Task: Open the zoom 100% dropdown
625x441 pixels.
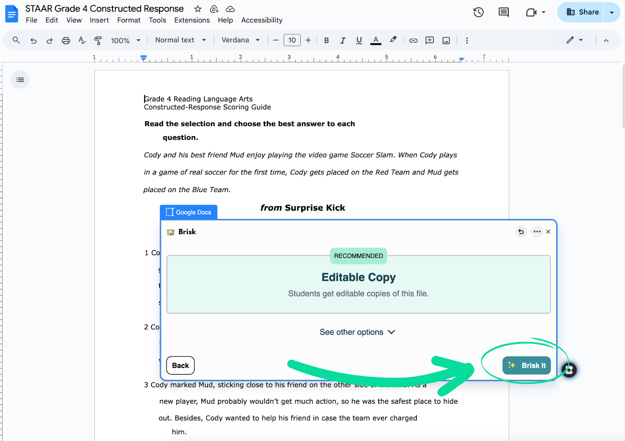Action: 125,40
